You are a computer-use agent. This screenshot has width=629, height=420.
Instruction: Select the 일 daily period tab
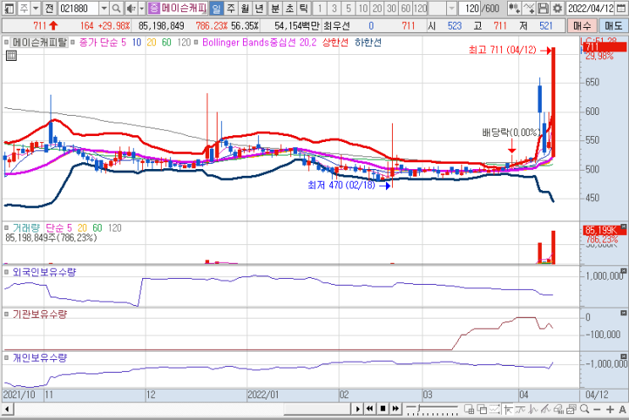pos(216,8)
